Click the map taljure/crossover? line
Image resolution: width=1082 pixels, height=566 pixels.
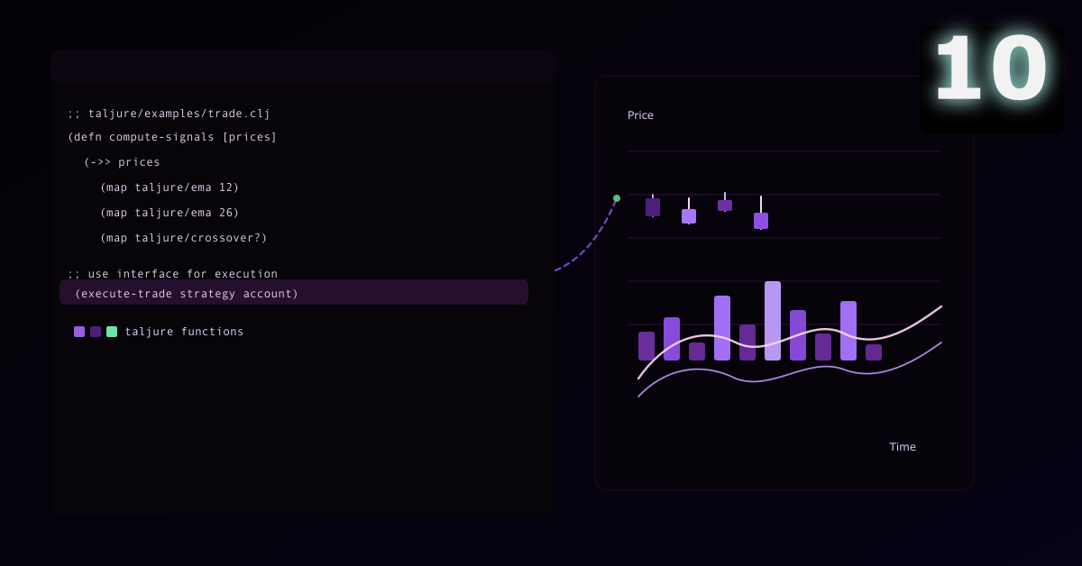pyautogui.click(x=183, y=238)
